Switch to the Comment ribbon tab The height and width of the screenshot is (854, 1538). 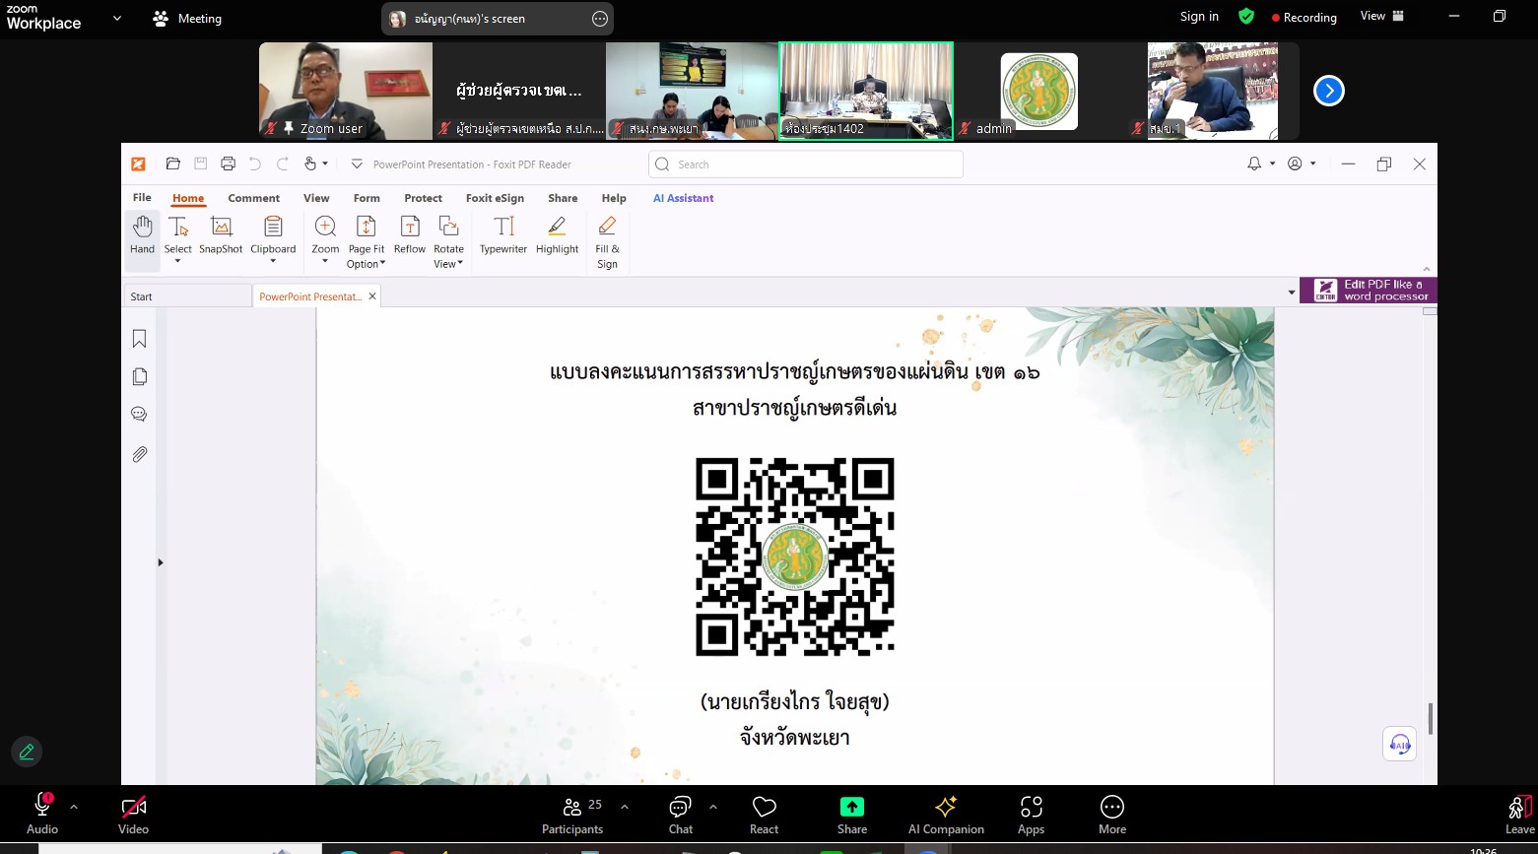tap(254, 198)
